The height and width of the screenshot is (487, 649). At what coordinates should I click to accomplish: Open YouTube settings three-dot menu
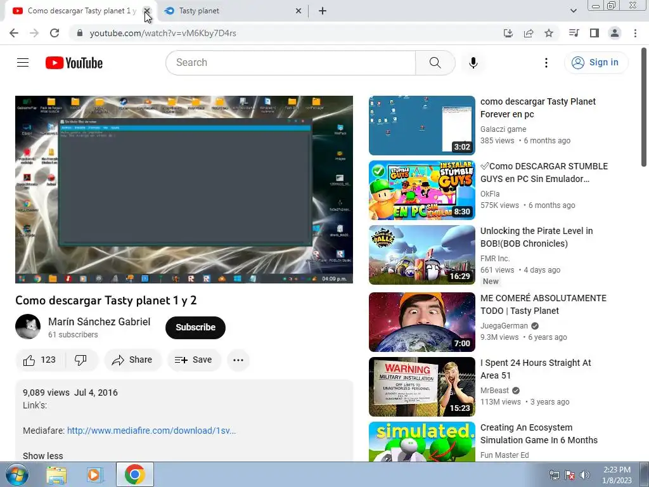coord(546,63)
